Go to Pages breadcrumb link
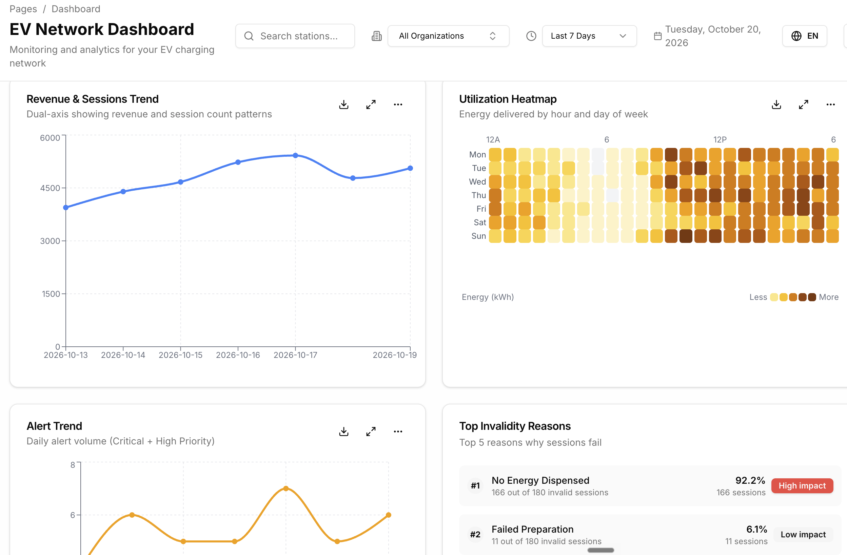 (23, 9)
